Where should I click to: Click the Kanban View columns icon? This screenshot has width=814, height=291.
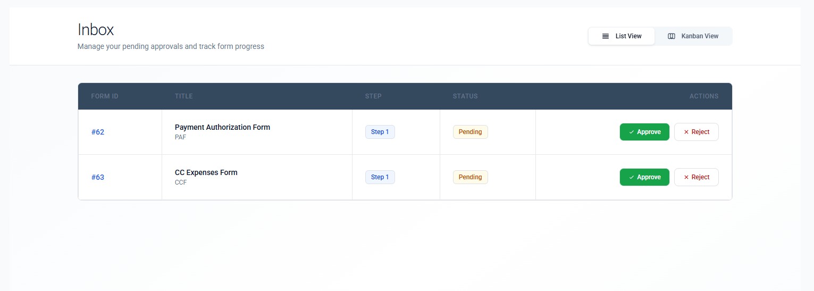click(x=672, y=36)
